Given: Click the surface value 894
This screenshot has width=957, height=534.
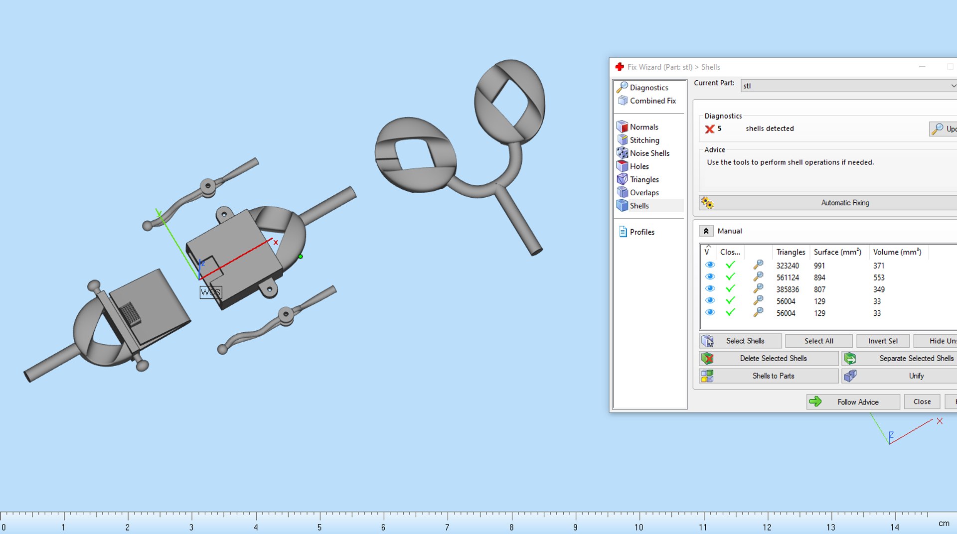Looking at the screenshot, I should coord(819,277).
